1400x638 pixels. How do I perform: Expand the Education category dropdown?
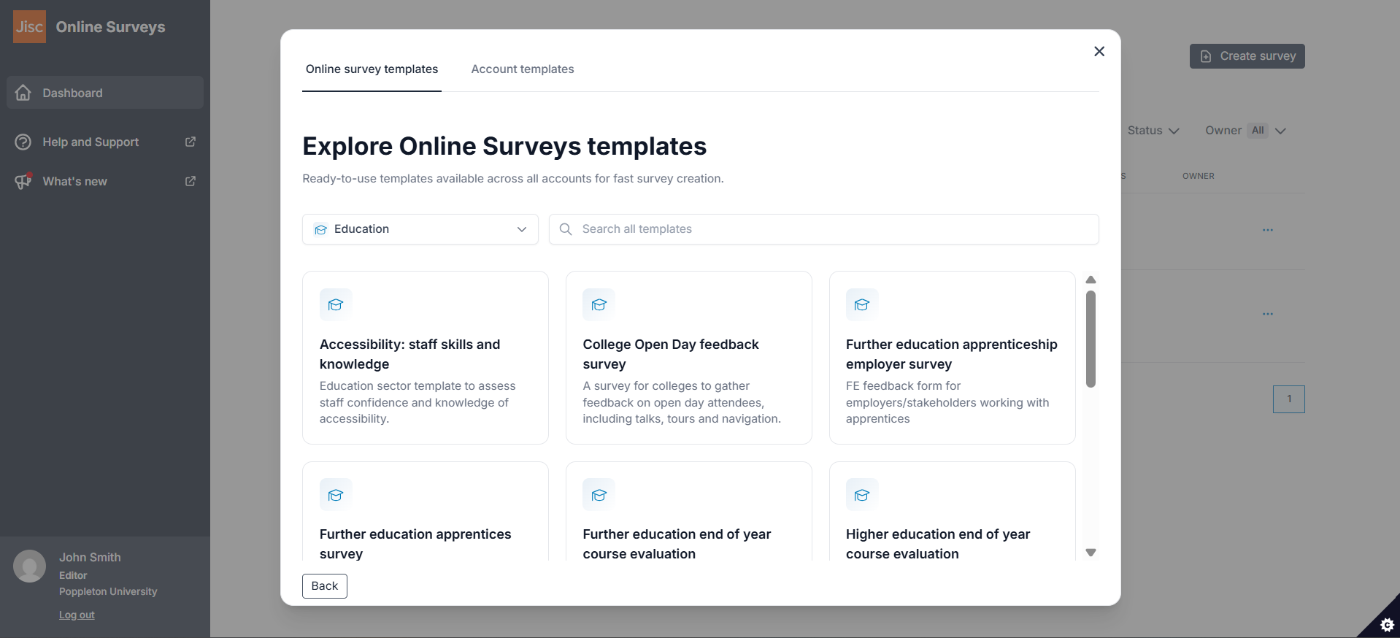tap(420, 229)
